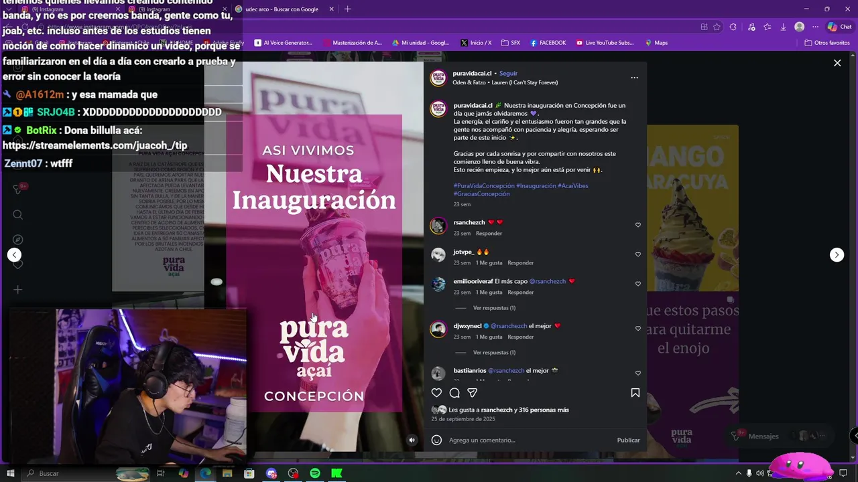Open the post options three-dot menu
The height and width of the screenshot is (482, 858).
(634, 78)
